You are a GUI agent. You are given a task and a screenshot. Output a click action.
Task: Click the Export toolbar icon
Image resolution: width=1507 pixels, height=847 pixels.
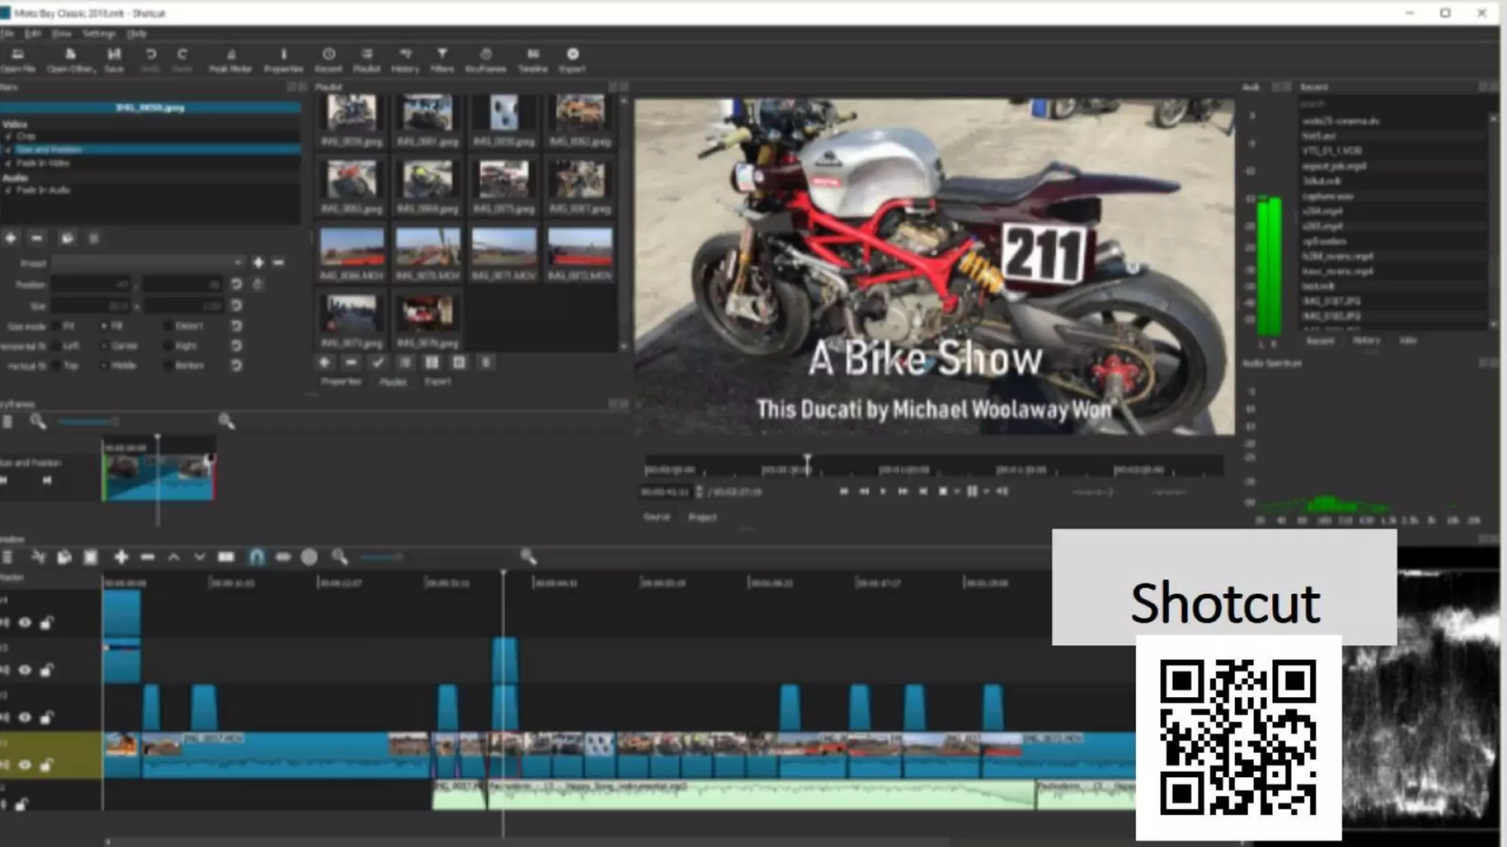tap(572, 59)
